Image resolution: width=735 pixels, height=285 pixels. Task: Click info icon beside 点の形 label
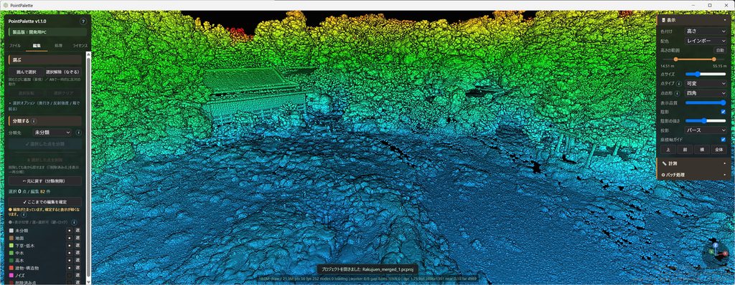(678, 93)
